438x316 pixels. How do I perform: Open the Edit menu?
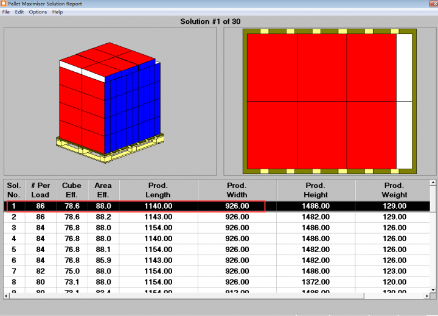coord(19,12)
